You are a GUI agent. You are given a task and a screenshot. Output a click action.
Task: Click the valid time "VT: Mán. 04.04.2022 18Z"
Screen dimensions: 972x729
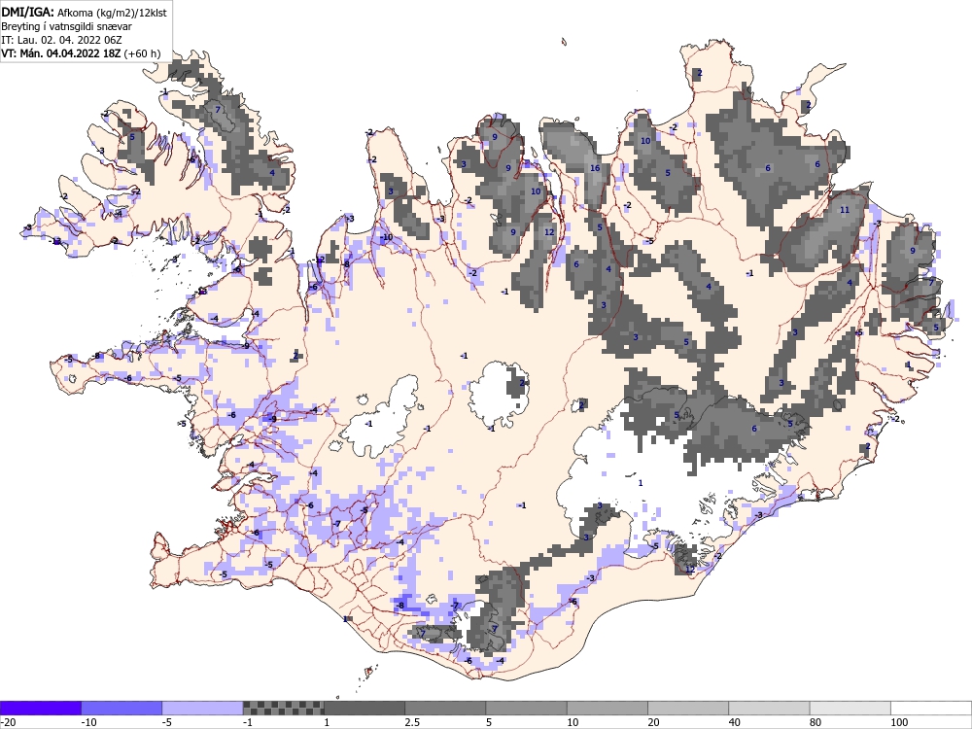pyautogui.click(x=61, y=53)
